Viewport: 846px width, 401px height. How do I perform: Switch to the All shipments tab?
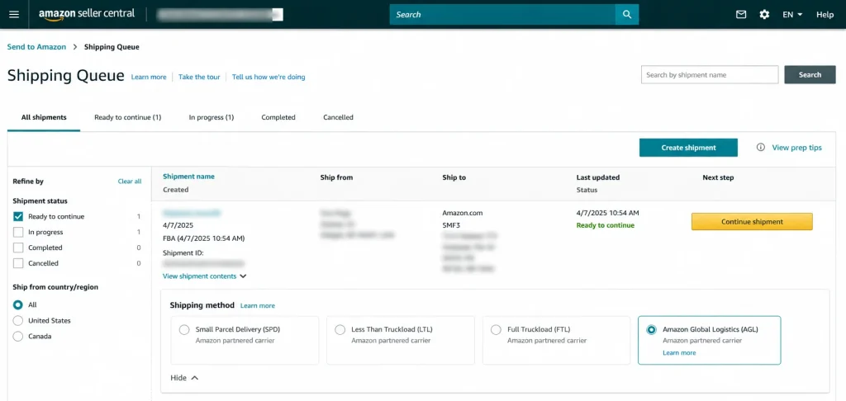pos(44,117)
